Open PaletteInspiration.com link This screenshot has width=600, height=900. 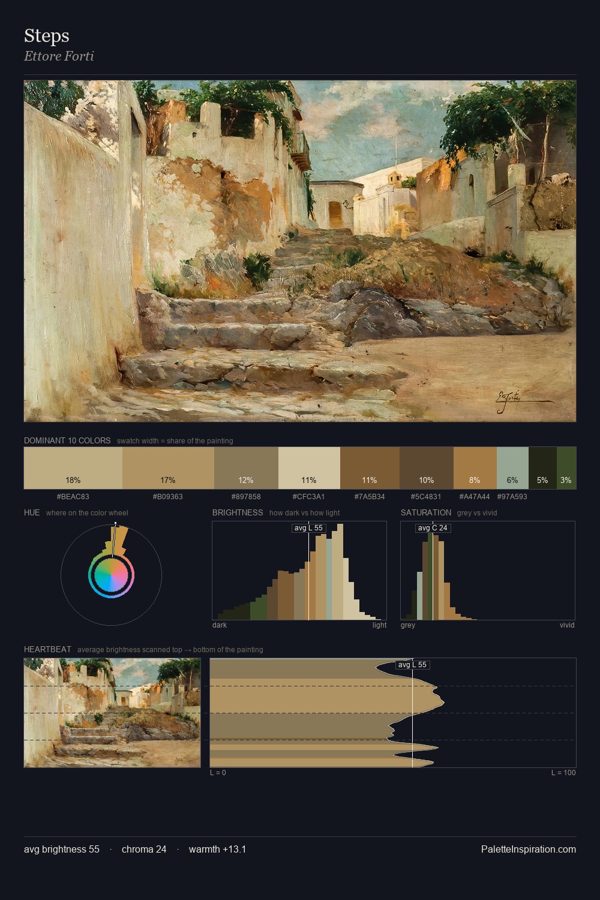tap(529, 849)
